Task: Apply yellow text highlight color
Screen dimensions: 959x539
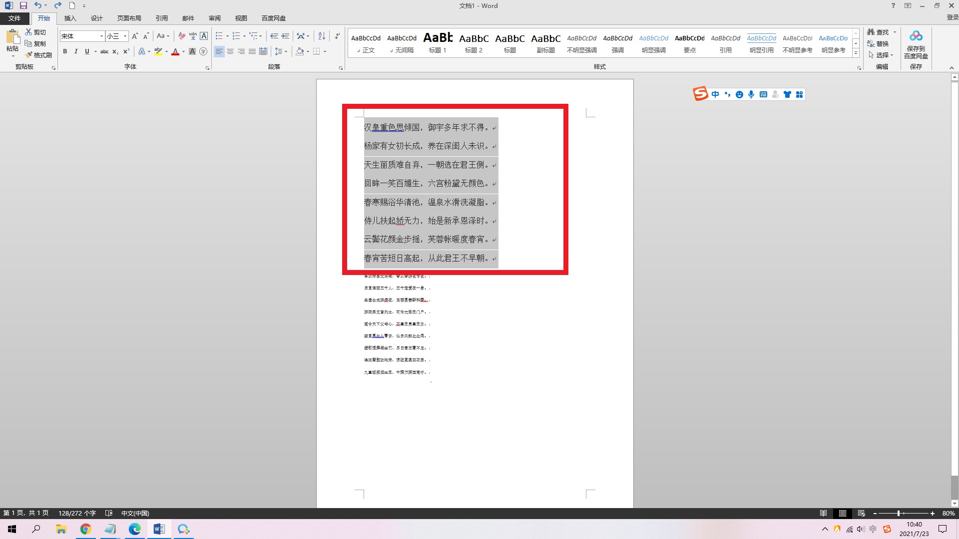Action: pyautogui.click(x=158, y=51)
